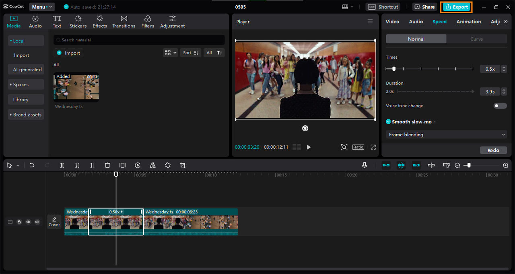
Task: Open the Stickers tab
Action: (x=78, y=22)
